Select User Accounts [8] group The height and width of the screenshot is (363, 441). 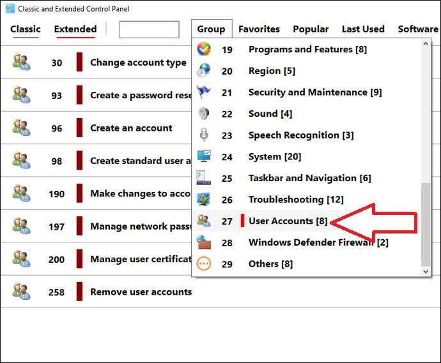coord(288,221)
